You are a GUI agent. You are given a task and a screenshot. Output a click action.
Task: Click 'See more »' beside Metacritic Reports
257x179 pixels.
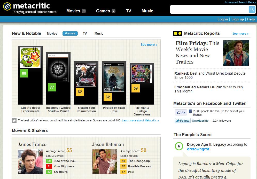click(x=240, y=33)
